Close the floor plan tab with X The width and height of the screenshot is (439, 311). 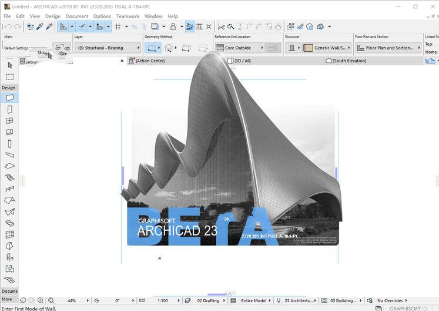122,61
